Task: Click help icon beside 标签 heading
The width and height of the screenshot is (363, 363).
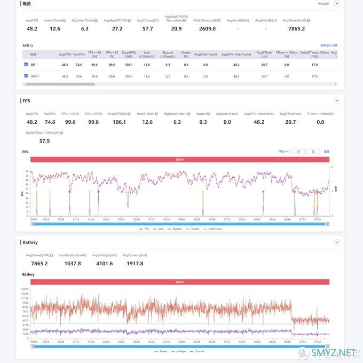Action: pyautogui.click(x=31, y=45)
